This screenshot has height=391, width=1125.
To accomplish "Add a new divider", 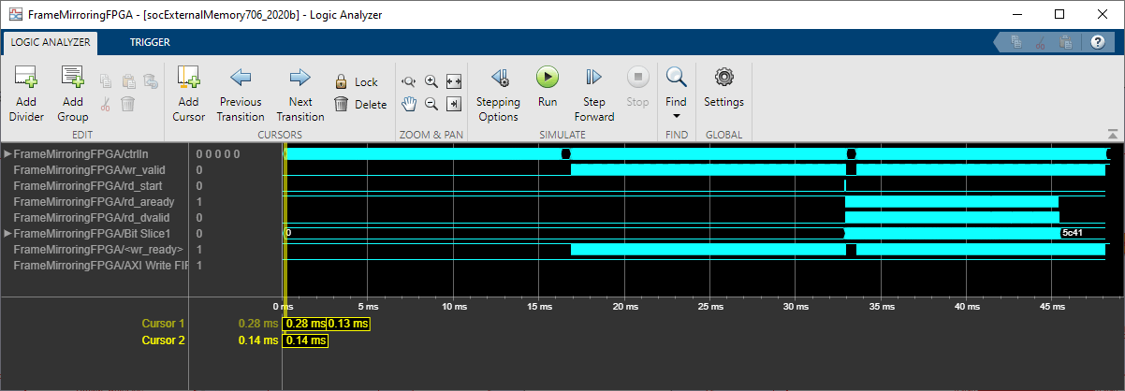I will (26, 94).
